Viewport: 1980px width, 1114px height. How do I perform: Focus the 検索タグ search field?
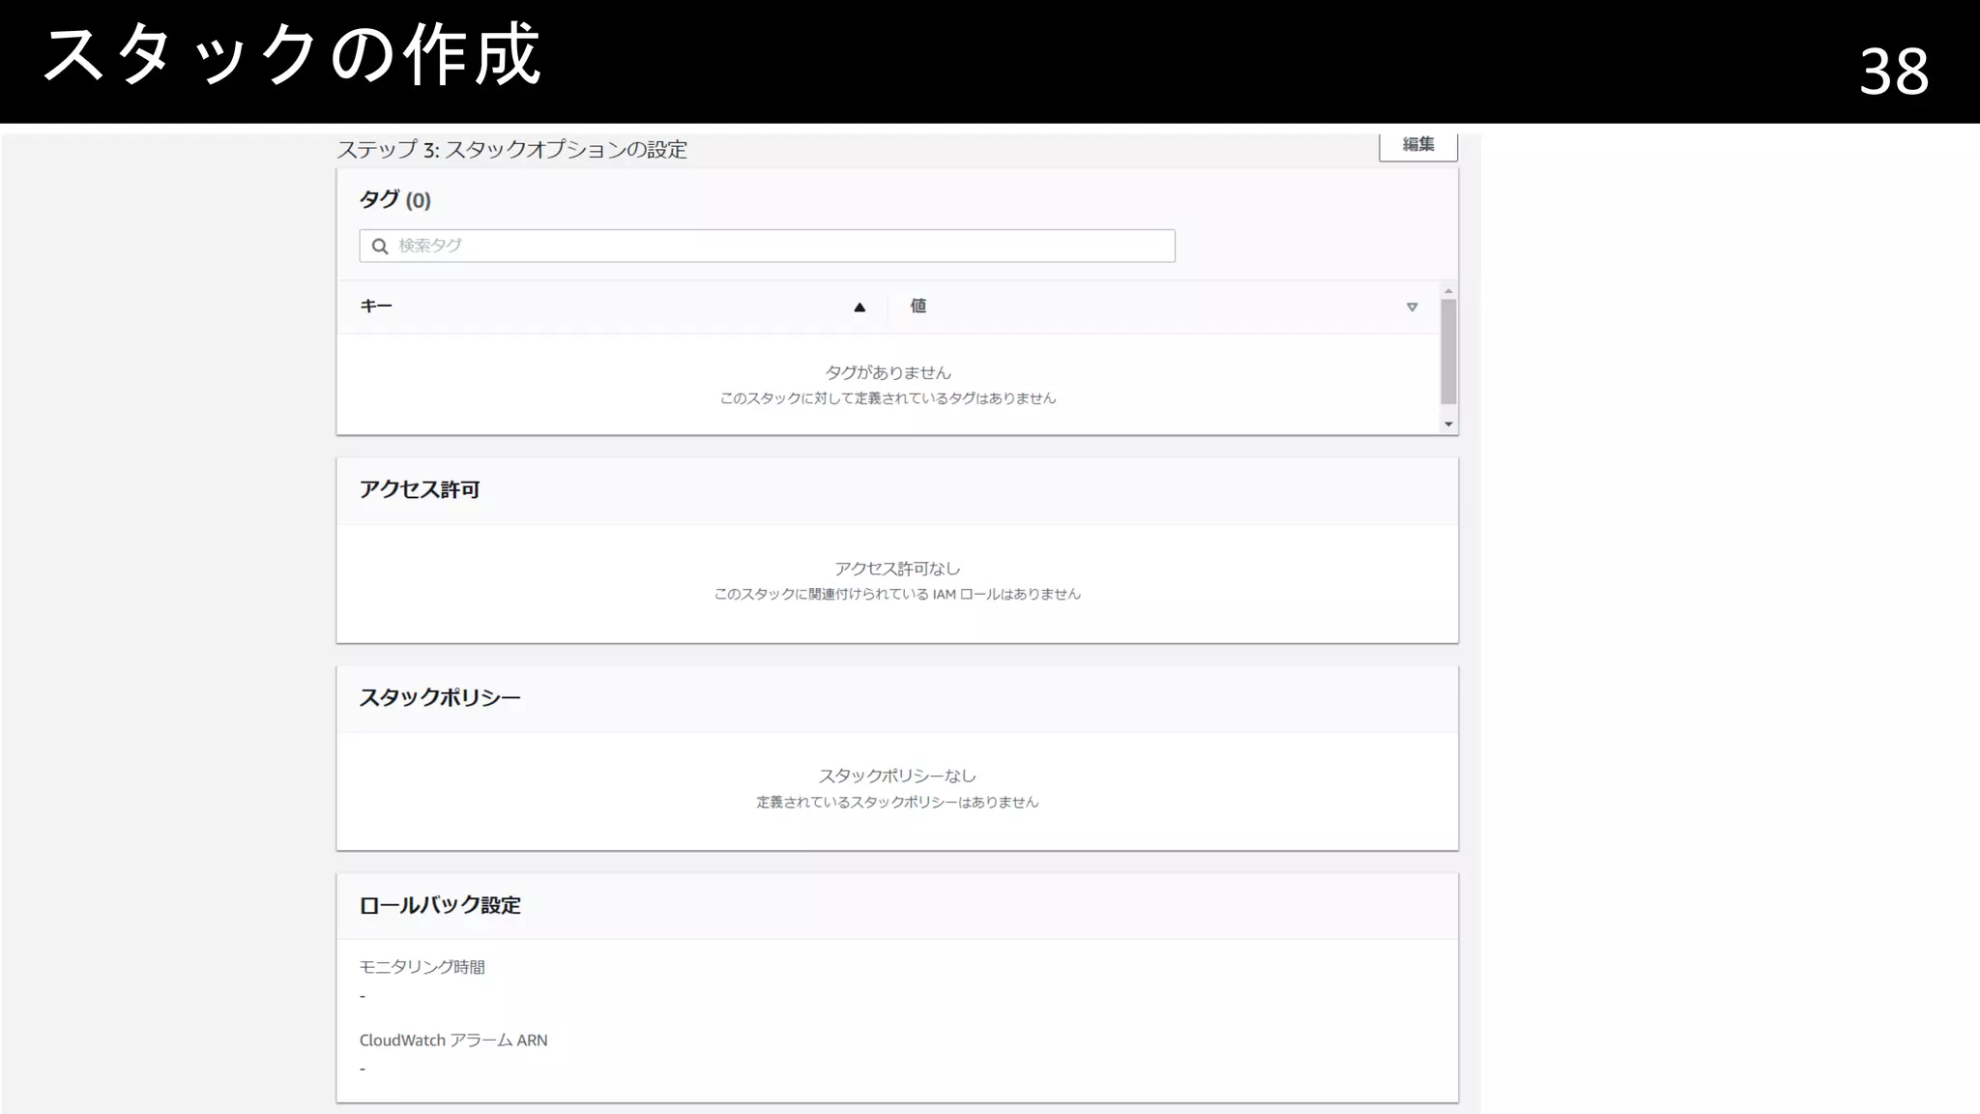click(767, 246)
